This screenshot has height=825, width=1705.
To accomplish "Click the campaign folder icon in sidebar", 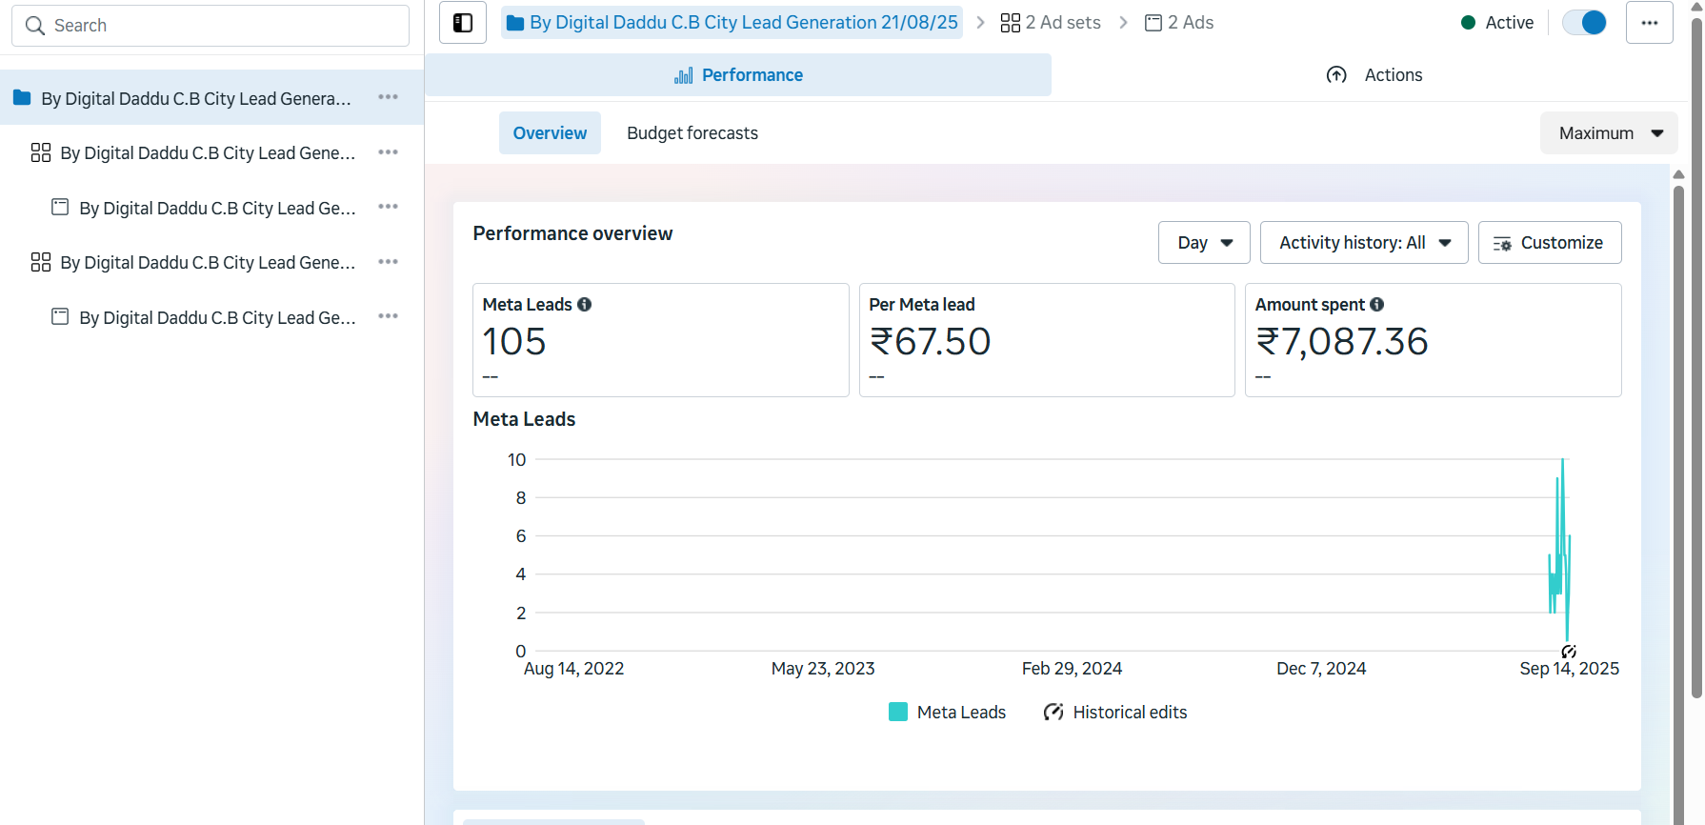I will coord(22,98).
